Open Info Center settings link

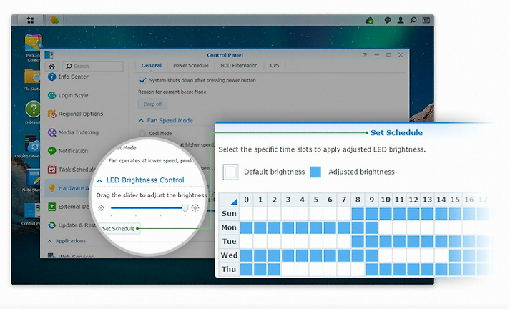pyautogui.click(x=73, y=77)
